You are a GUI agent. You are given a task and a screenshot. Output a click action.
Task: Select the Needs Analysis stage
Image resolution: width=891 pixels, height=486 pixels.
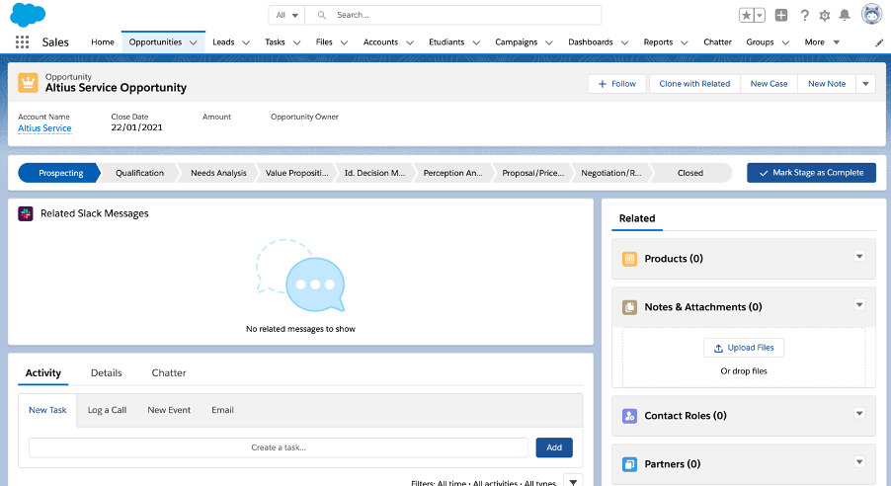pyautogui.click(x=218, y=173)
